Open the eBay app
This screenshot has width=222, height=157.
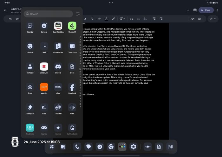coord(58,87)
